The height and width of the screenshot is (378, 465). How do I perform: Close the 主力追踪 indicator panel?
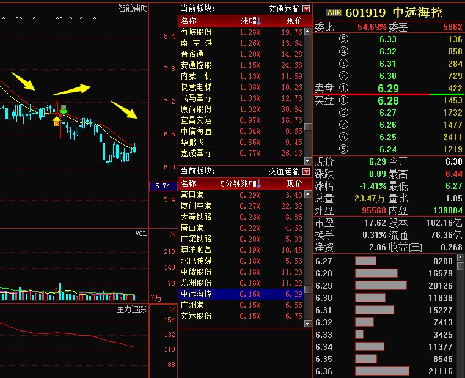[x=172, y=309]
